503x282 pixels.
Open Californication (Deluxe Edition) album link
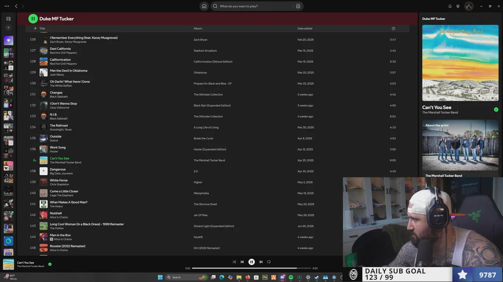click(x=213, y=61)
